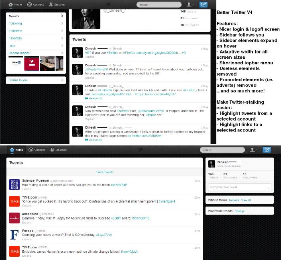Click chevron next to Favorites
The image size is (281, 260).
(x=62, y=38)
